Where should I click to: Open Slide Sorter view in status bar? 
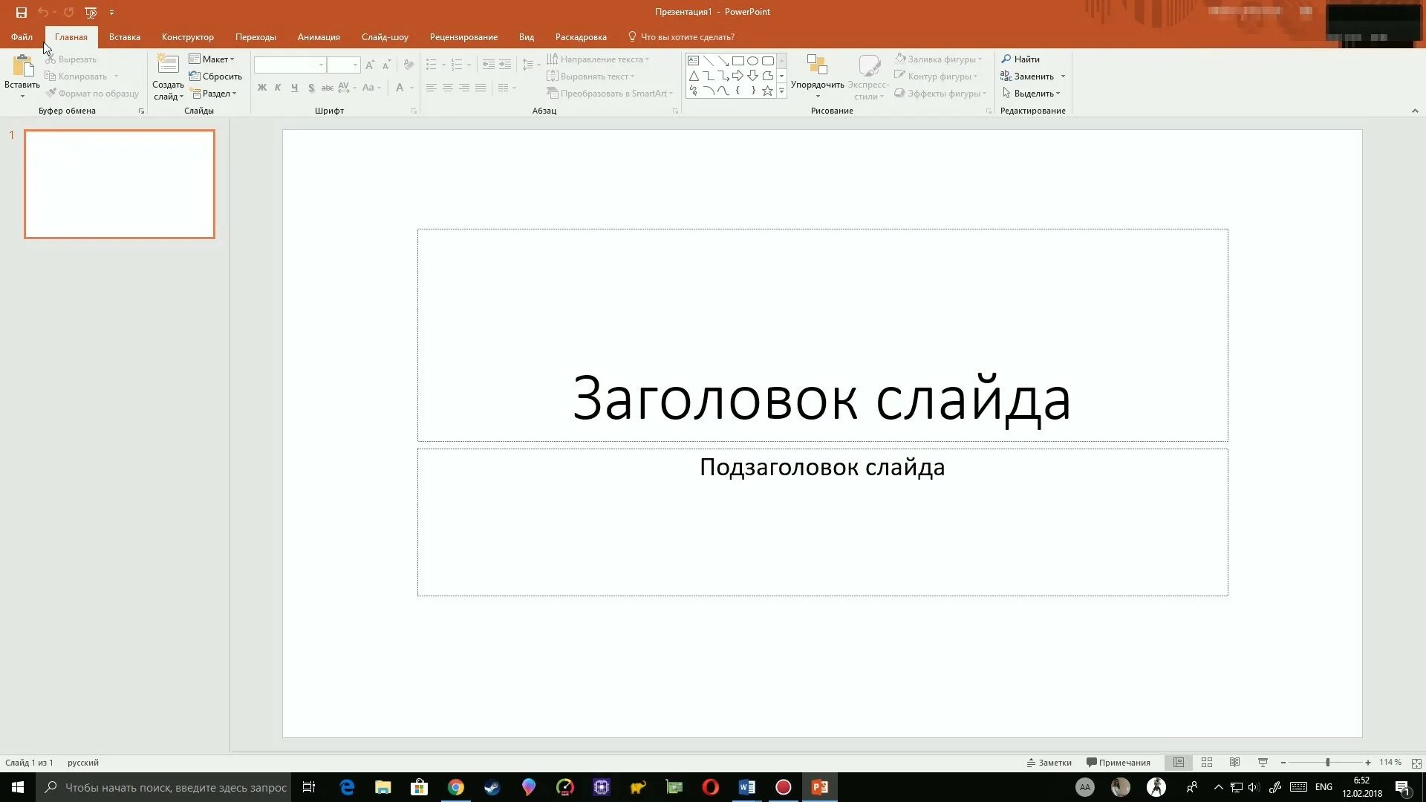[x=1207, y=763]
